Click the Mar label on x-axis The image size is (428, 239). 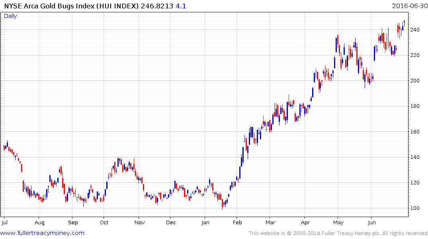coord(270,222)
